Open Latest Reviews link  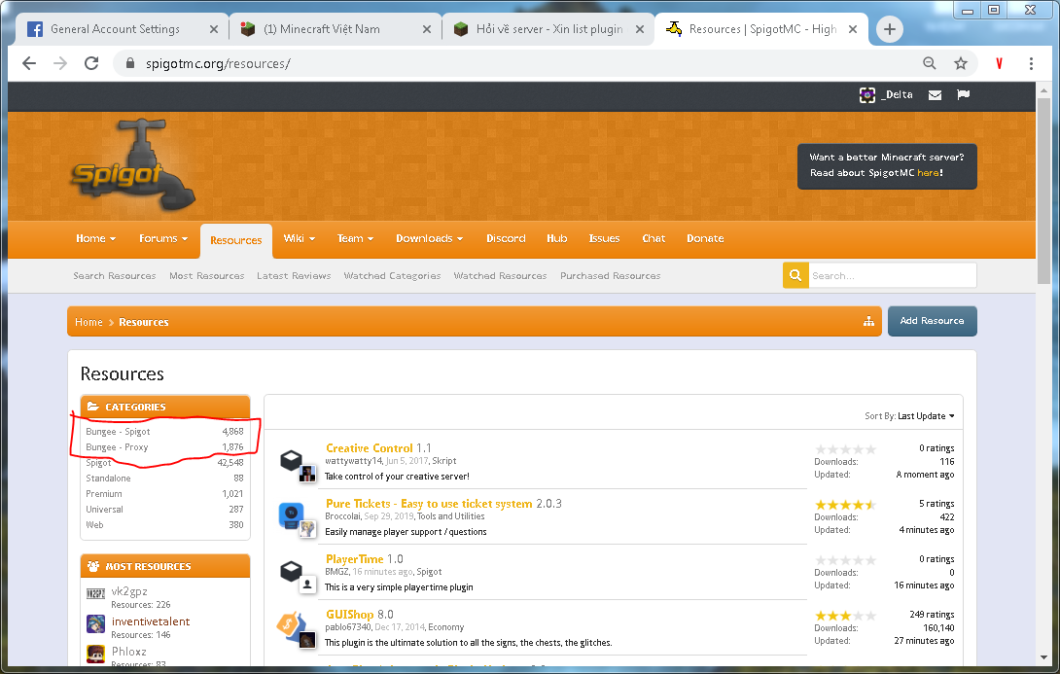[294, 276]
